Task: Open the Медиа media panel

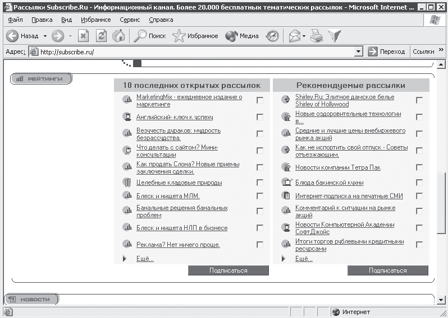Action: coord(242,36)
